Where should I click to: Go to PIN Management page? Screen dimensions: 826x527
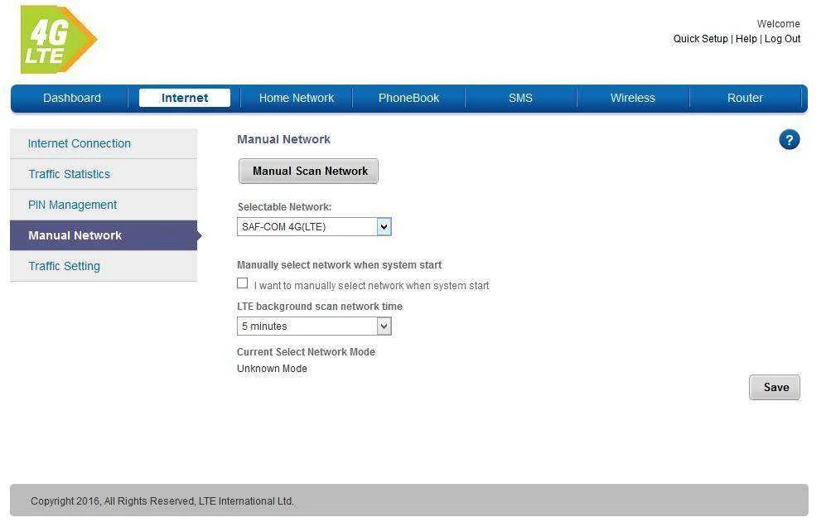point(104,205)
